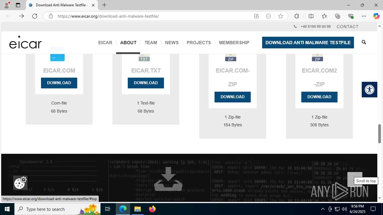Open the ABOUT menu item

128,42
